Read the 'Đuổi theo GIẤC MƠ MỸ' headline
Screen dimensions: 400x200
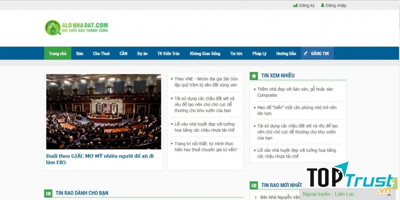coord(100,159)
